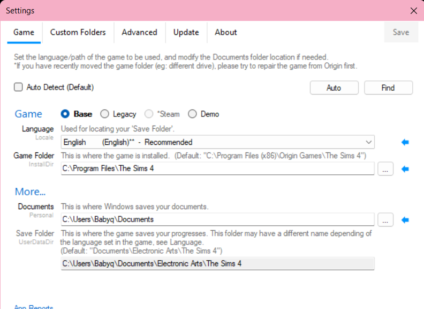Click the 'Save Folder' label text
Viewport: 424px width, 309px height.
[35, 233]
